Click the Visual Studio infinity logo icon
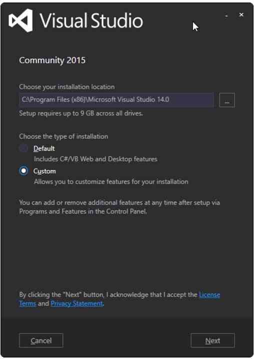 (x=20, y=21)
